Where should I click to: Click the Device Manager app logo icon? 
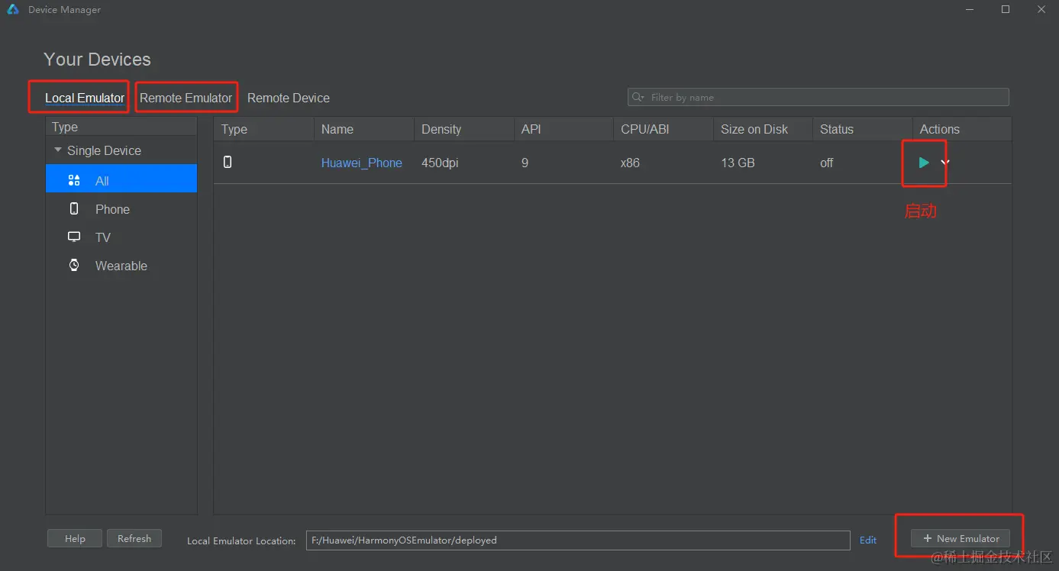coord(12,10)
